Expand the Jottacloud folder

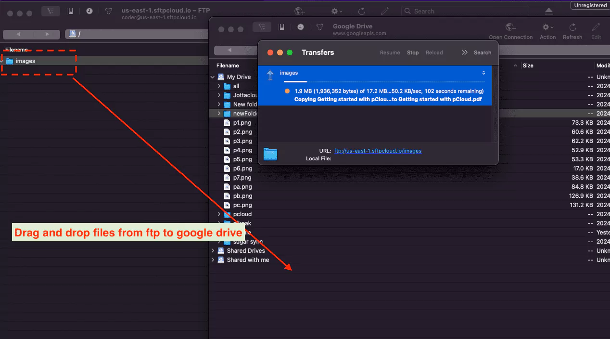pyautogui.click(x=219, y=95)
